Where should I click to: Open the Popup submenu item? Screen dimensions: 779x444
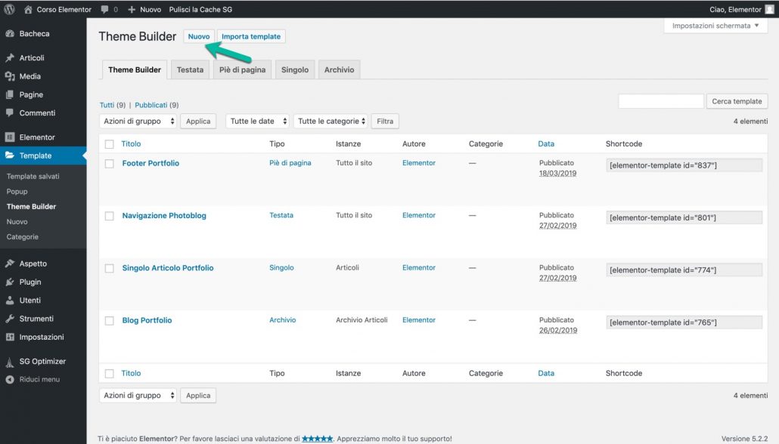(x=17, y=192)
